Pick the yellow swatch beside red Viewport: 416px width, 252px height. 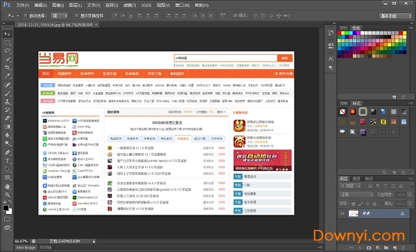[343, 33]
